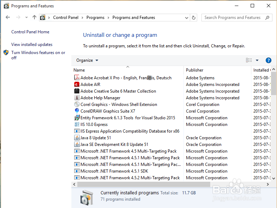
Task: Click the search magnifier icon
Action: pyautogui.click(x=268, y=18)
